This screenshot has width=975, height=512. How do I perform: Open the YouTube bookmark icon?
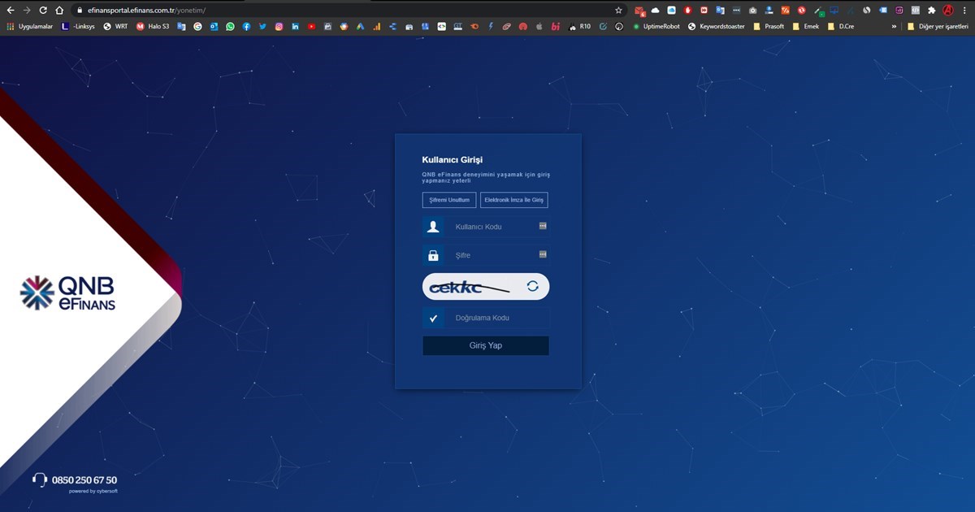coord(311,26)
